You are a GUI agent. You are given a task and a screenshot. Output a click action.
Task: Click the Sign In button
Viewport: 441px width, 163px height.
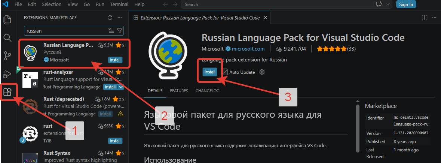tap(406, 4)
